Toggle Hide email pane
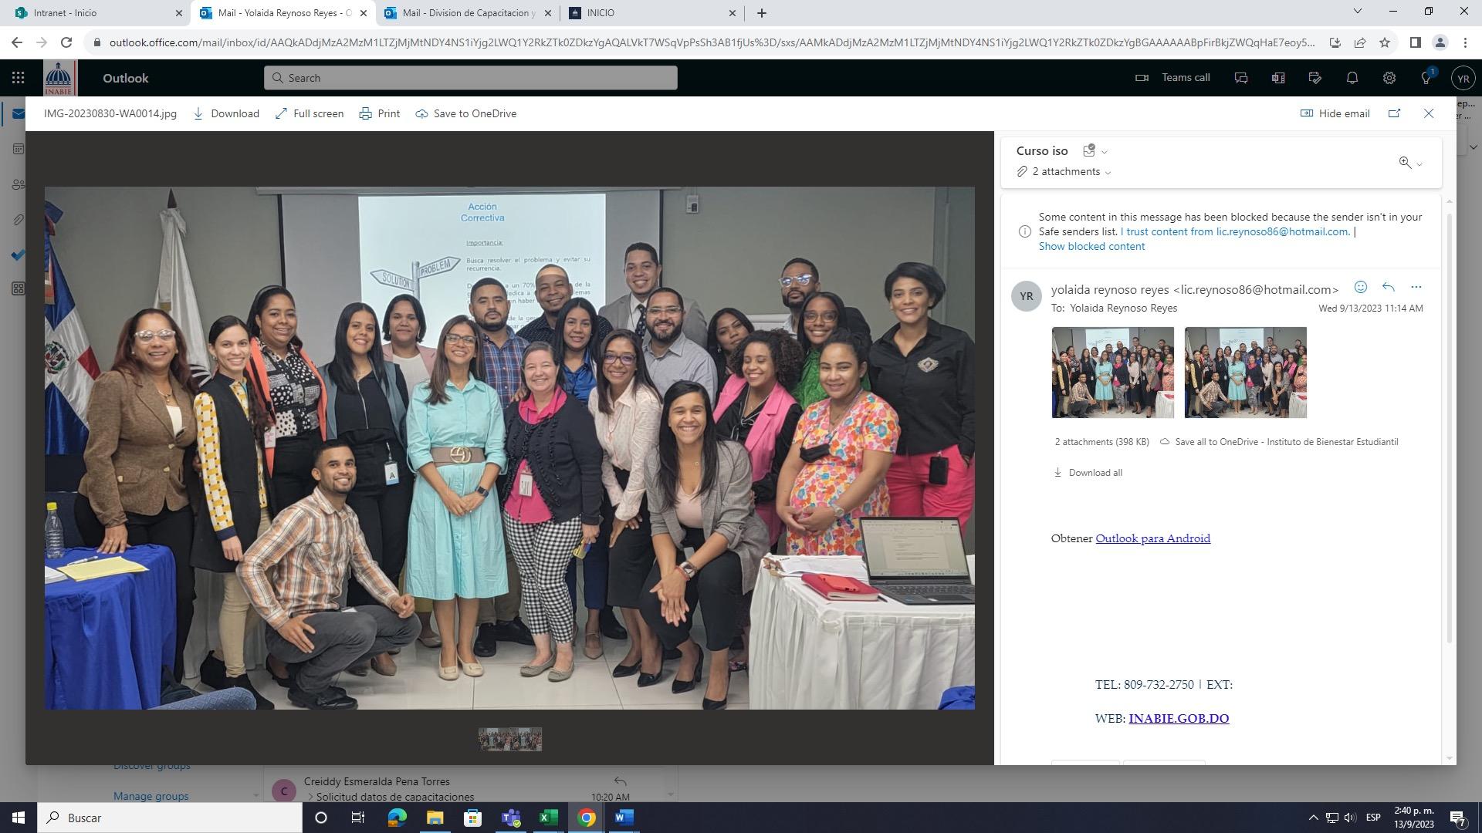 pyautogui.click(x=1335, y=113)
